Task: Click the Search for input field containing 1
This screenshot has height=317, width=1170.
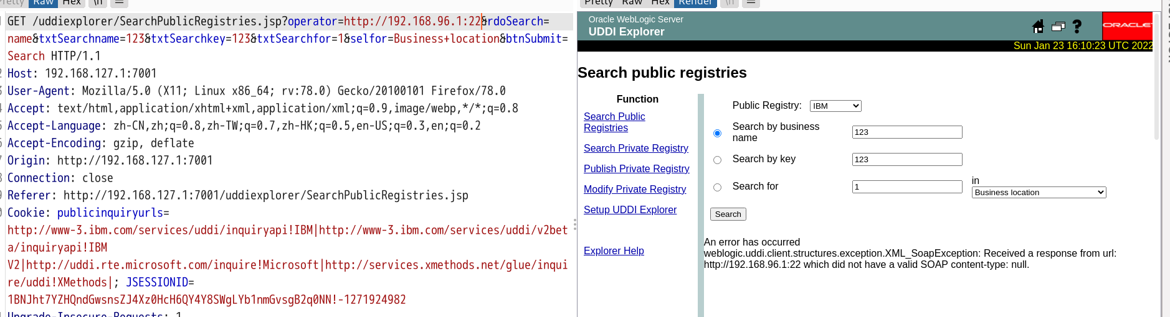Action: [x=907, y=186]
